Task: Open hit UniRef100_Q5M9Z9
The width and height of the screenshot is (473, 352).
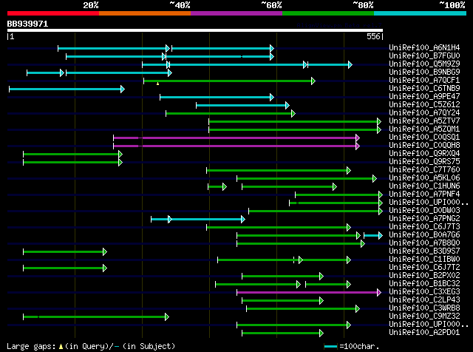Action: 424,64
